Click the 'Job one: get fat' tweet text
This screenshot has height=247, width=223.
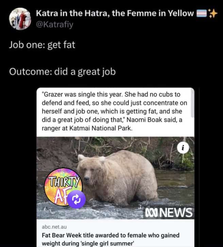[x=42, y=45]
